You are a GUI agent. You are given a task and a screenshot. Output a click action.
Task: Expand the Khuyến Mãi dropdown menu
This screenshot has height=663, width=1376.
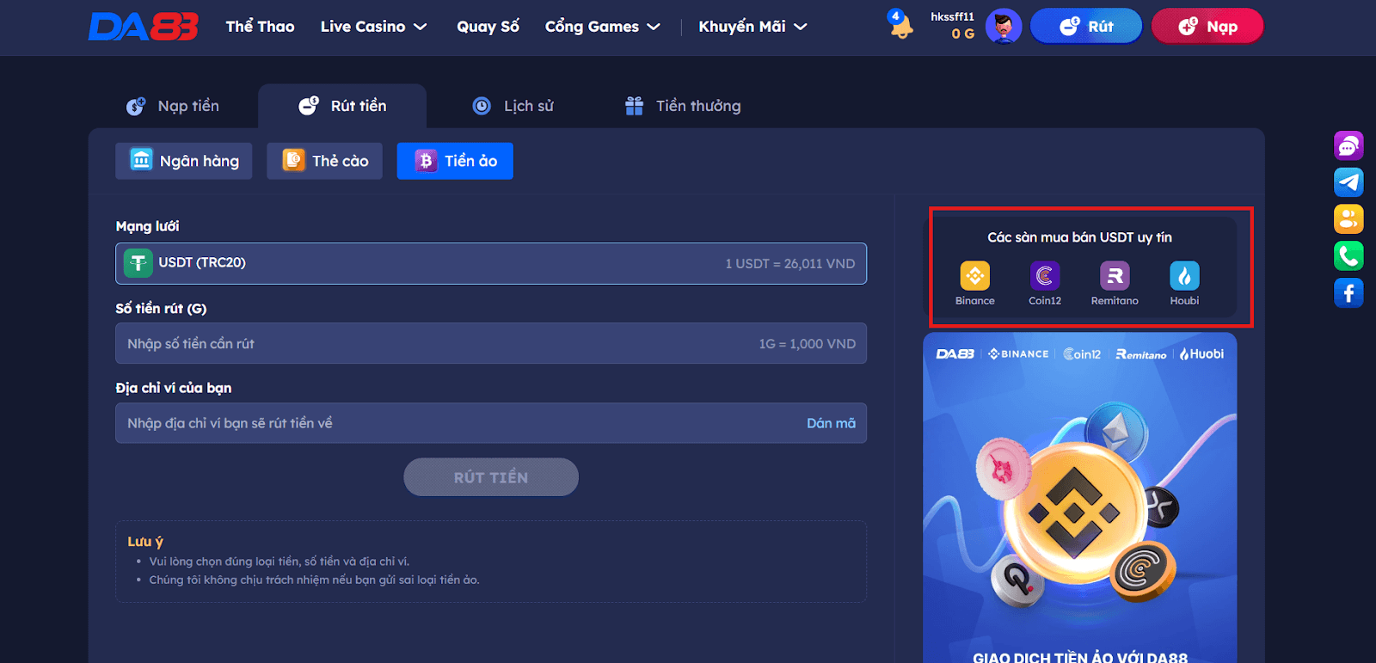click(752, 27)
